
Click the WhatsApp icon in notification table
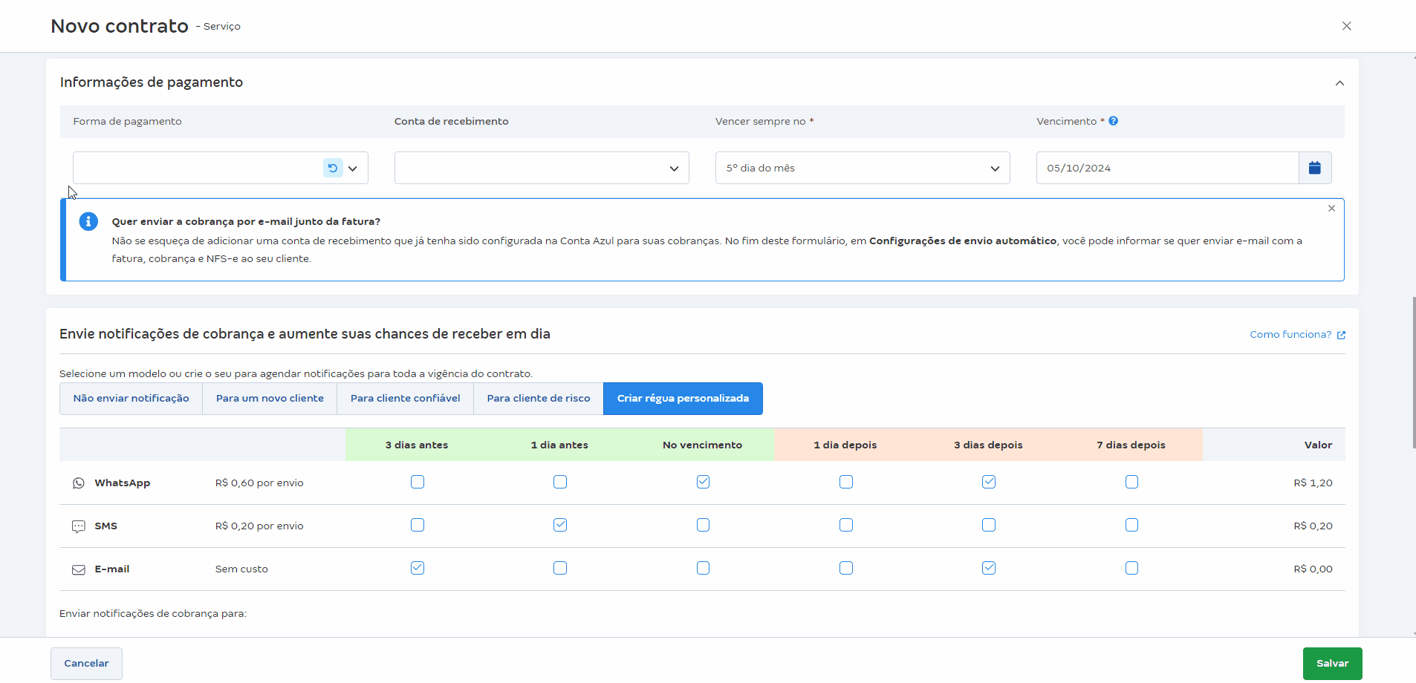(79, 483)
